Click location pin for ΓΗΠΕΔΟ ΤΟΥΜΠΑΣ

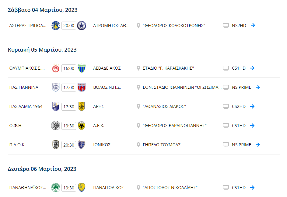coord(138,145)
